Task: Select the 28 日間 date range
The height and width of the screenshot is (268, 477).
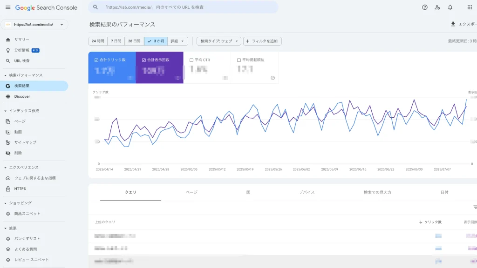Action: [x=134, y=41]
